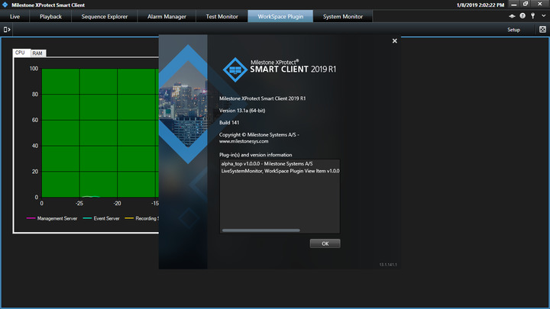
Task: Click the Setup button
Action: (x=513, y=30)
